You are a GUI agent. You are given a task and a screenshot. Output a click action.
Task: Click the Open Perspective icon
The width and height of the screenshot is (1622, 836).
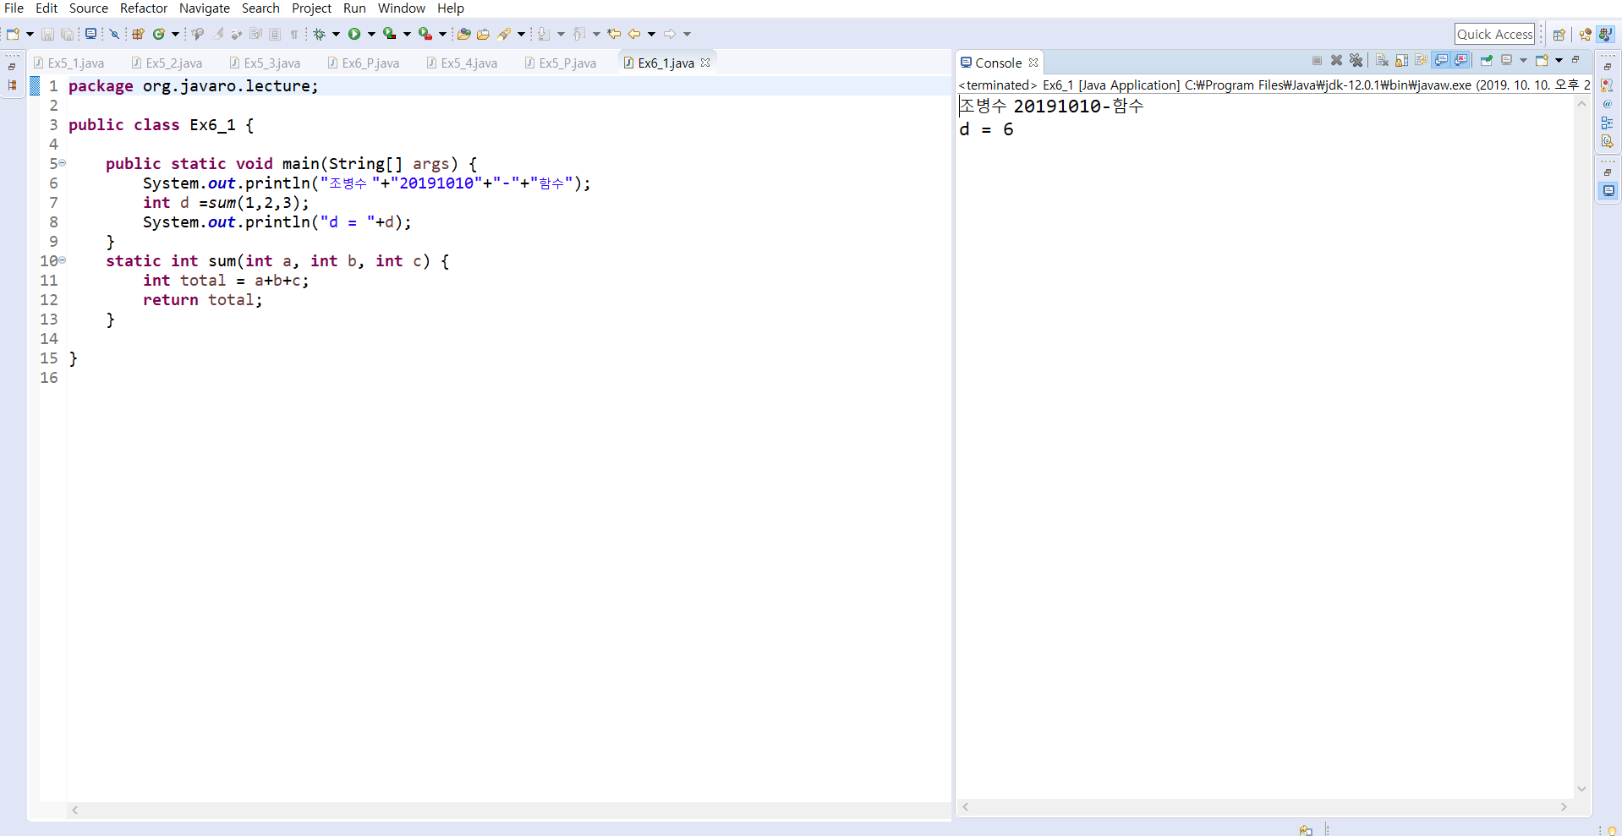pyautogui.click(x=1559, y=35)
